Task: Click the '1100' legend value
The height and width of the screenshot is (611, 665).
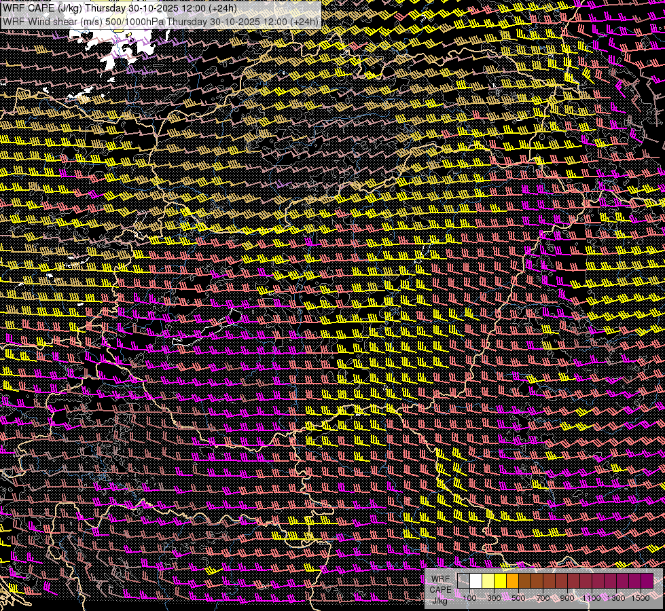Action: click(x=592, y=598)
